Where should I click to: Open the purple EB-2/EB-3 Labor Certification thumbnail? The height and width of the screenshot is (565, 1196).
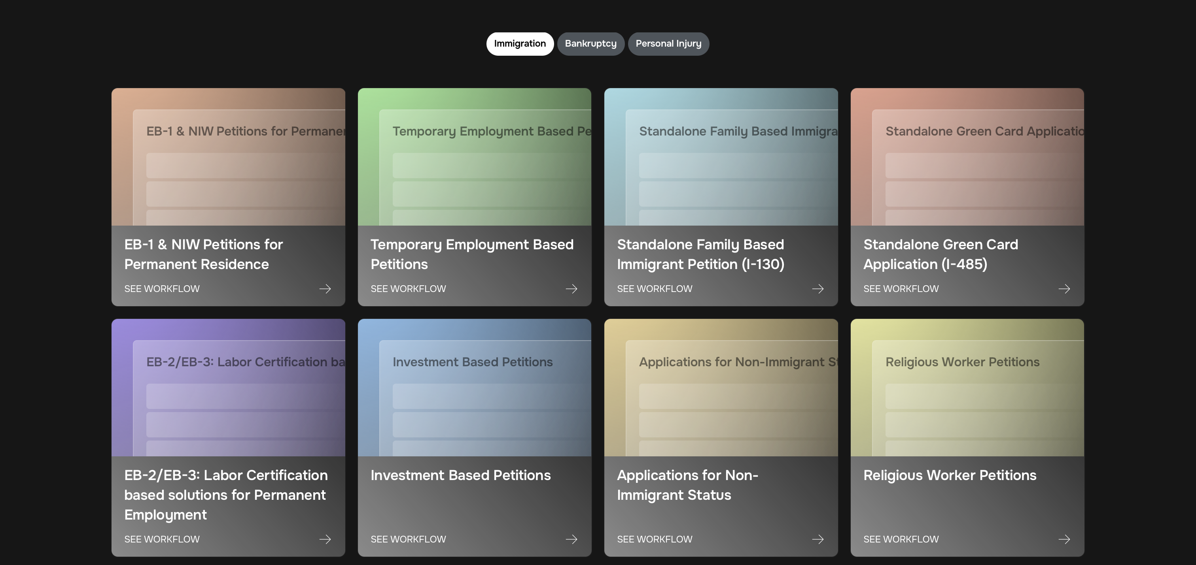tap(228, 387)
